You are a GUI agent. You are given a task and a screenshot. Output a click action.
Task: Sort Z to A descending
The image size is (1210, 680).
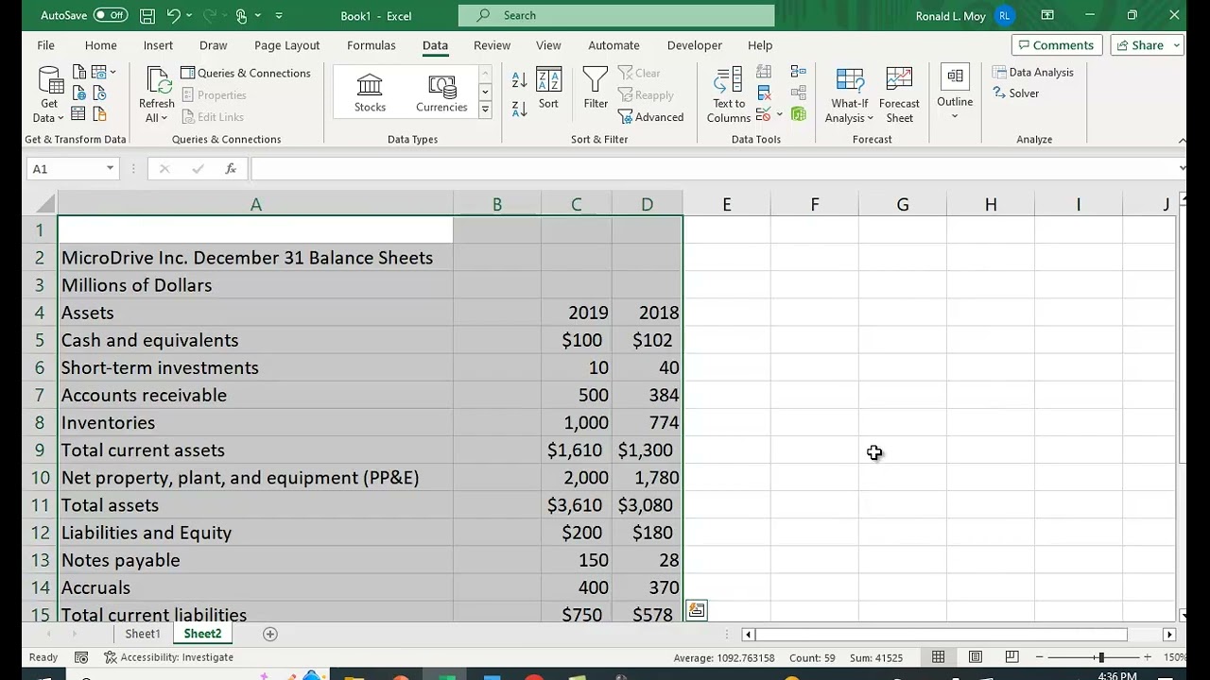(519, 109)
